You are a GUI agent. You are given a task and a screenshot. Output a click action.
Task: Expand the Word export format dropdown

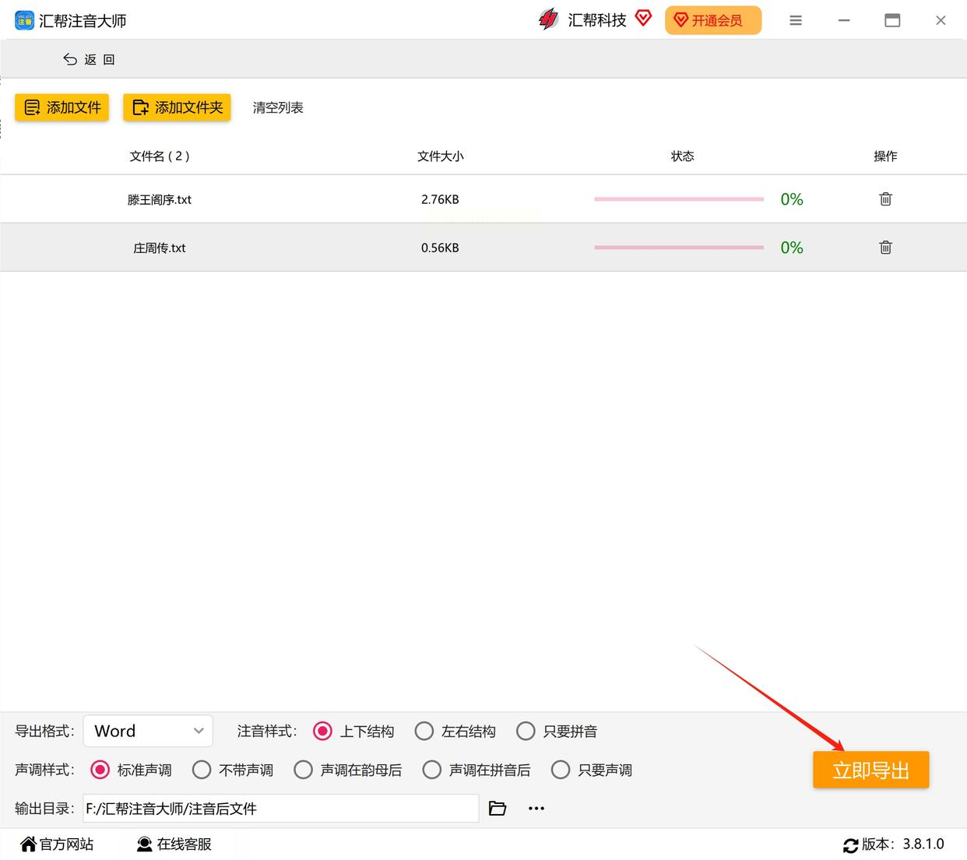coord(148,731)
